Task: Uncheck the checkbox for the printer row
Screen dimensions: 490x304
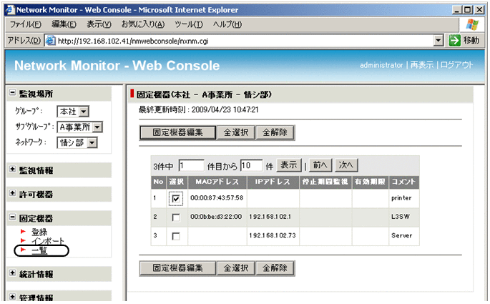Action: point(176,198)
